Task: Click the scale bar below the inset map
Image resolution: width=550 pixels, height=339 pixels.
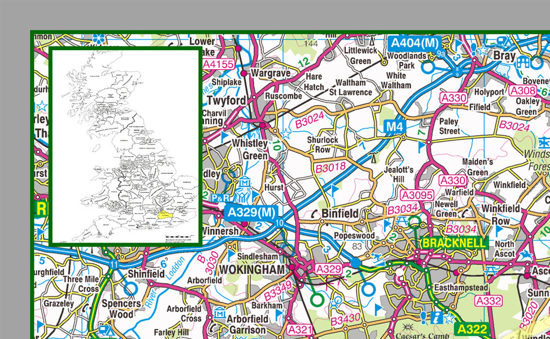Action: [178, 237]
